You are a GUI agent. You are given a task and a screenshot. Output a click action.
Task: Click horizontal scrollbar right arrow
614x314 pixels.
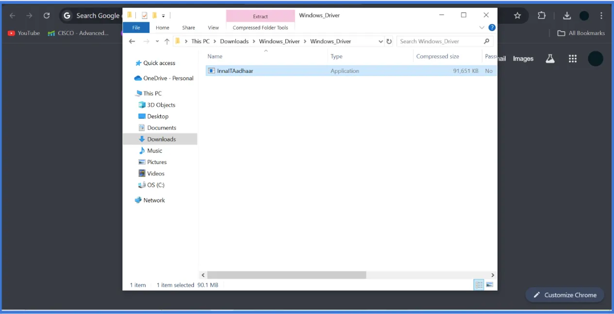click(x=493, y=275)
